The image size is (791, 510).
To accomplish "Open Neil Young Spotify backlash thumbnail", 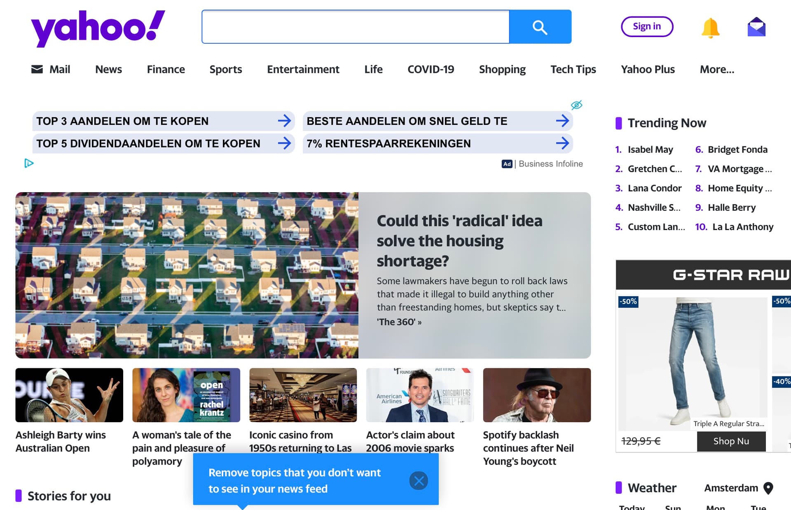I will point(537,395).
